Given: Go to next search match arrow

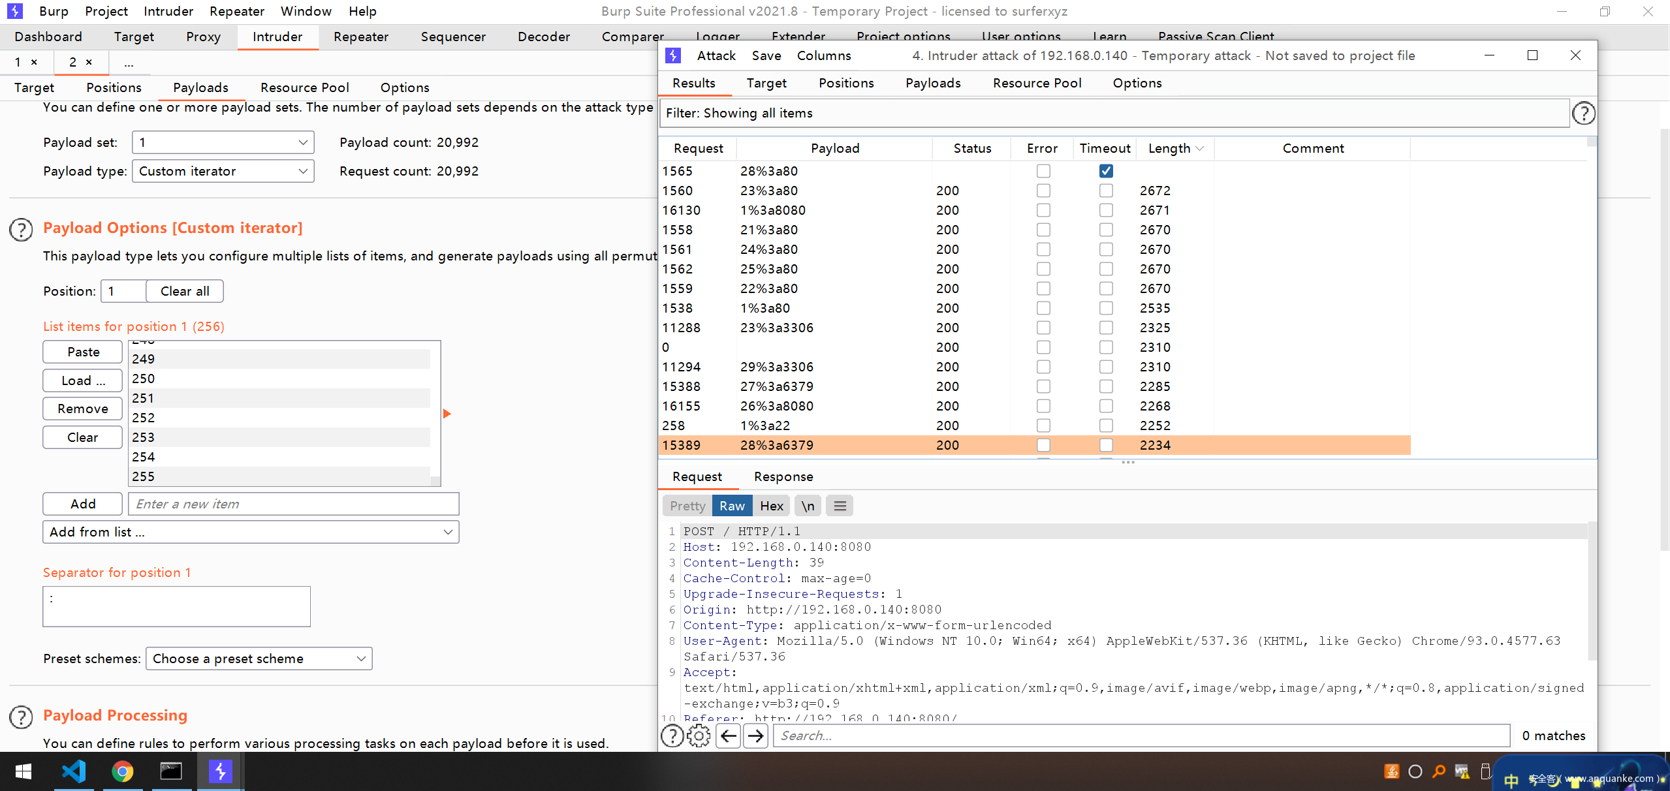Looking at the screenshot, I should pos(756,736).
